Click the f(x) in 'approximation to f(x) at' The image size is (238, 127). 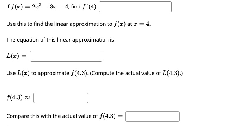pyautogui.click(x=120, y=24)
